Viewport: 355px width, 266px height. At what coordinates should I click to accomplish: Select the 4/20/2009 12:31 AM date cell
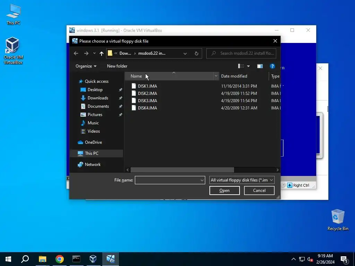pyautogui.click(x=239, y=108)
